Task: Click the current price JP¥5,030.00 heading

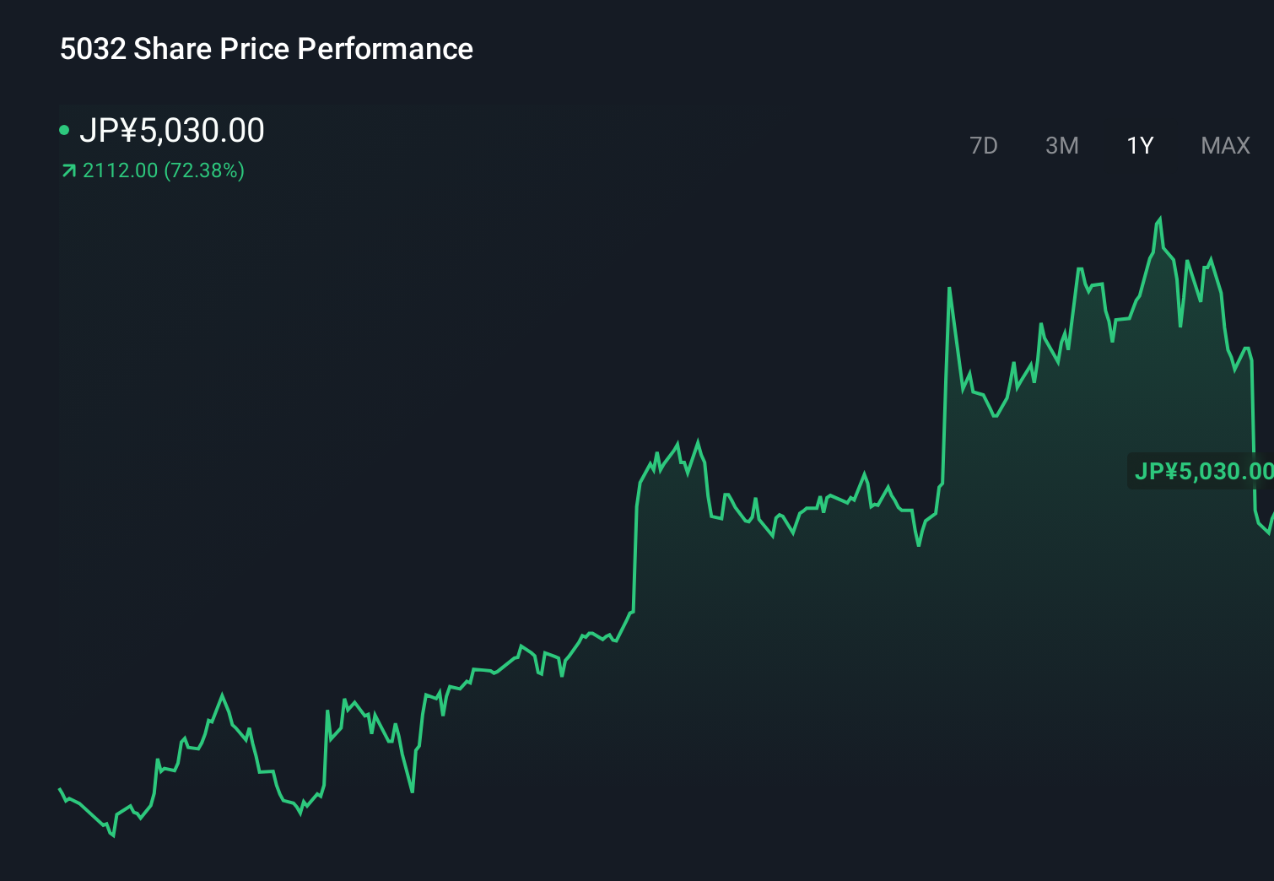Action: click(175, 130)
